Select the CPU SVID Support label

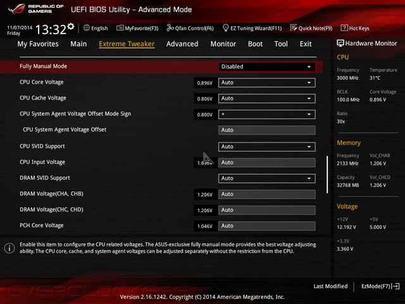click(42, 146)
